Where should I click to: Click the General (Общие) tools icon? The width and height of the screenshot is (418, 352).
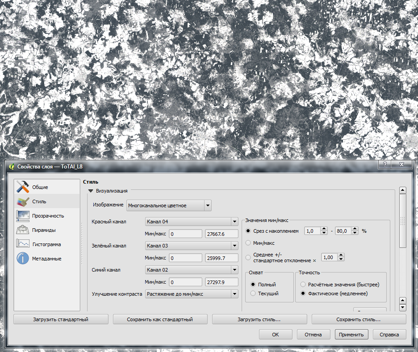(23, 187)
